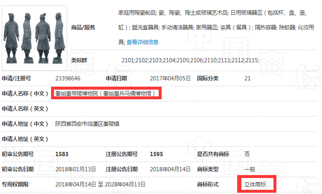Click the 注册公告期号 label

[122, 154]
